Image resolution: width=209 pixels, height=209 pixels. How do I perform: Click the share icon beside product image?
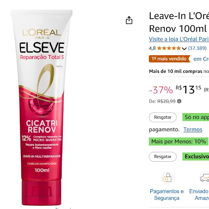129,20
